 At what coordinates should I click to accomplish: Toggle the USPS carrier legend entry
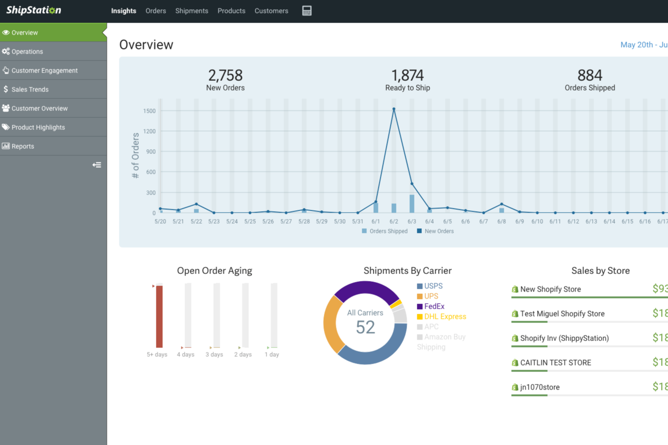coord(430,286)
